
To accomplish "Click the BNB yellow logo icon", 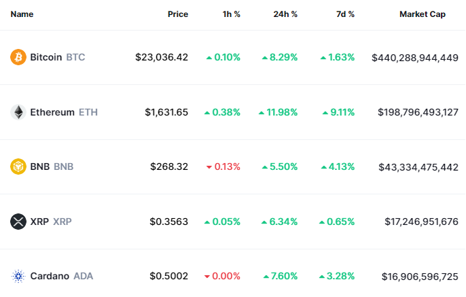I will pos(18,167).
